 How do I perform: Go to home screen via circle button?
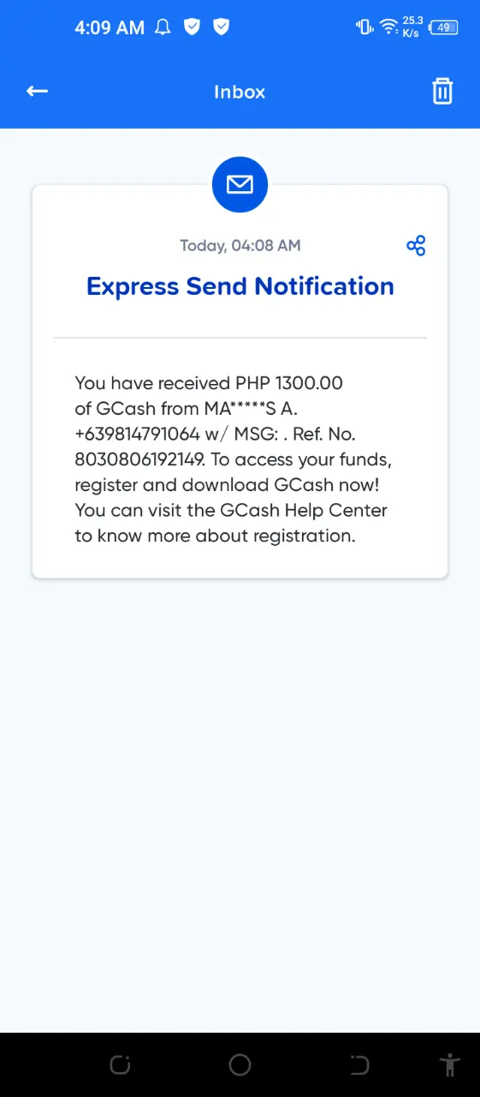tap(240, 1065)
